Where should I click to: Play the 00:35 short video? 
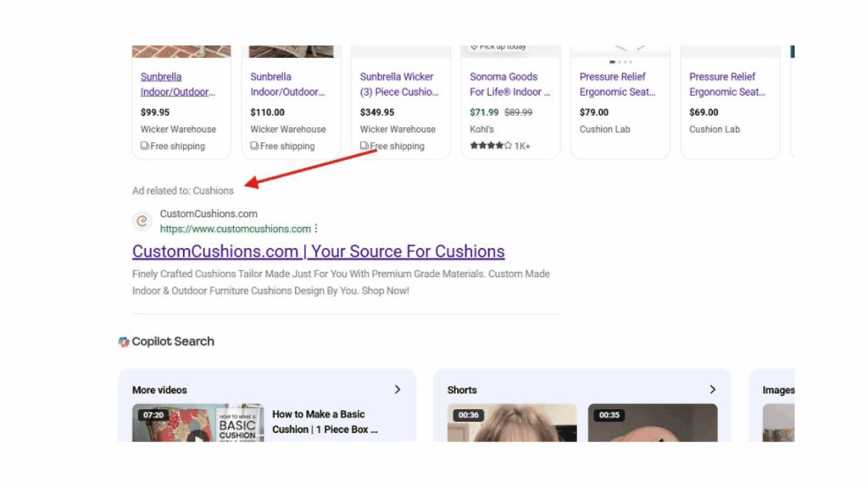(x=653, y=423)
